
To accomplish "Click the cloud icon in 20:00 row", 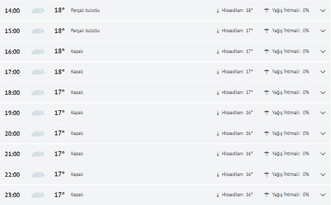I will [38, 133].
